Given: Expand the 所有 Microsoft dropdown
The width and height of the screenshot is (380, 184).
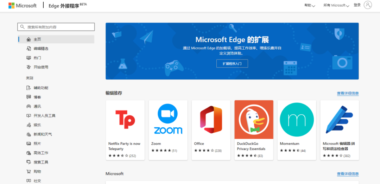Looking at the screenshot, I should pos(336,5).
